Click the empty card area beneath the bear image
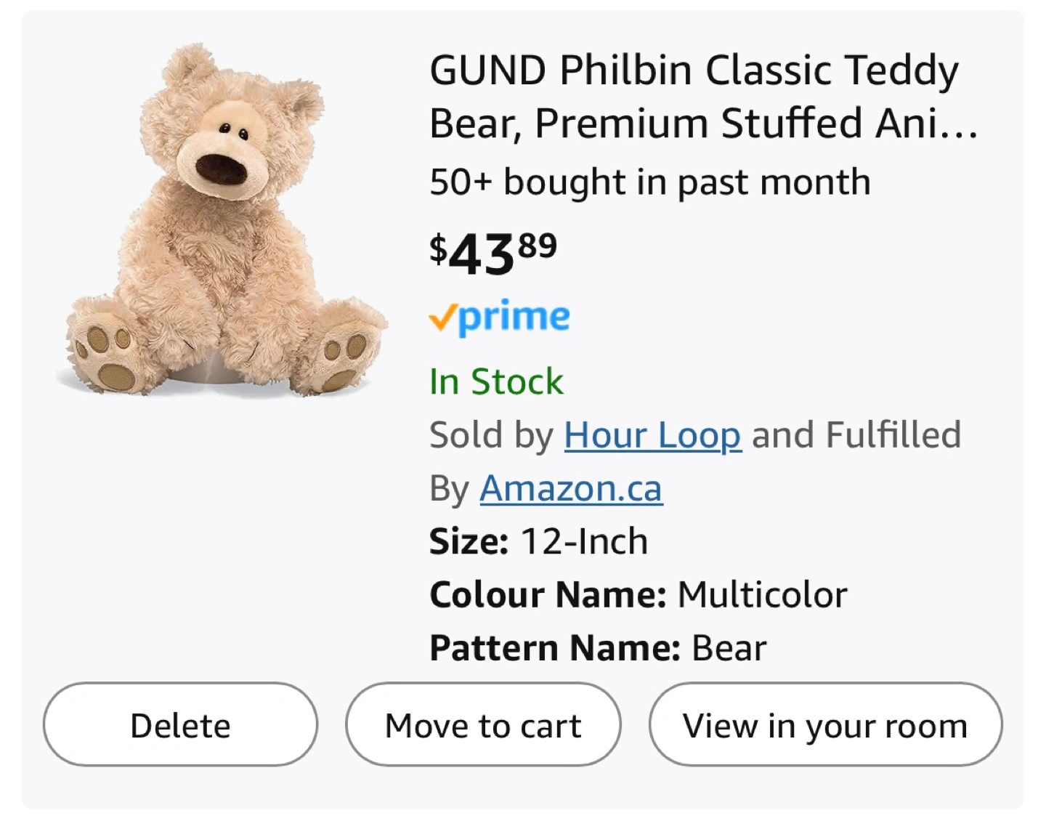 tap(222, 538)
